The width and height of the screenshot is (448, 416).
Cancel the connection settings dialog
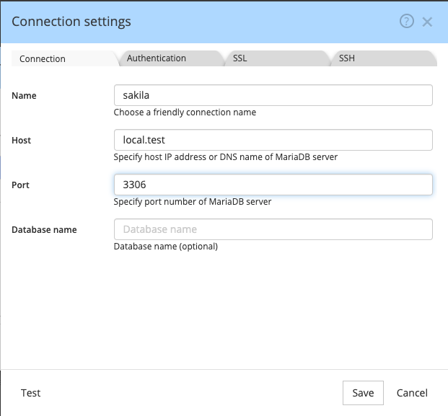[x=412, y=393]
